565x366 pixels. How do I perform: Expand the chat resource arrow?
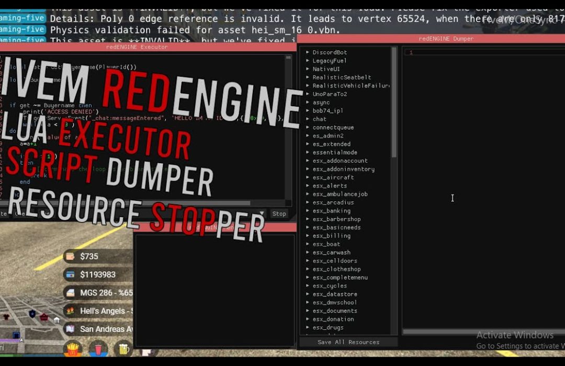[x=308, y=119]
